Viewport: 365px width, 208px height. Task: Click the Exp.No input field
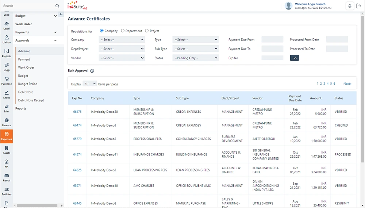(x=272, y=58)
